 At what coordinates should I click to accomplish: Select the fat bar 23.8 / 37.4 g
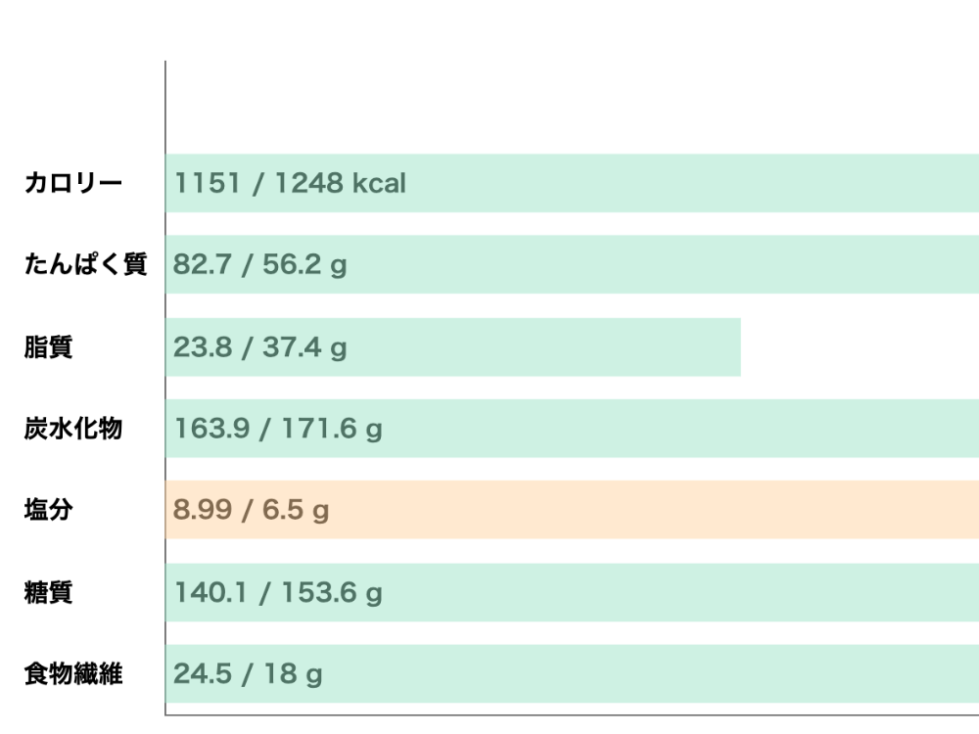[452, 347]
